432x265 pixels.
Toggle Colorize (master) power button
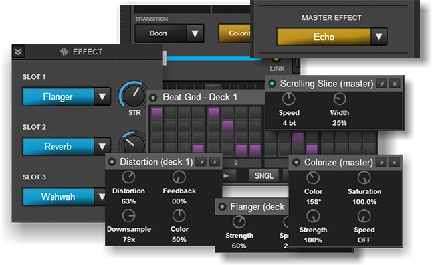(296, 162)
